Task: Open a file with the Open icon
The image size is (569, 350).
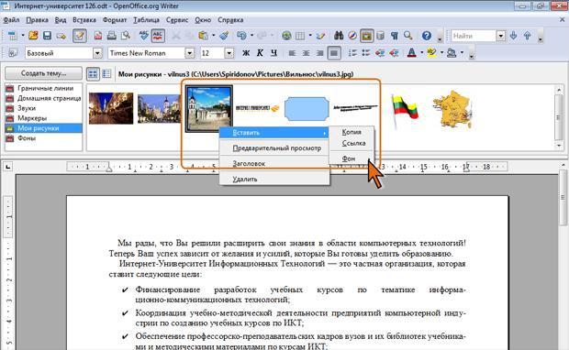Action: point(33,36)
